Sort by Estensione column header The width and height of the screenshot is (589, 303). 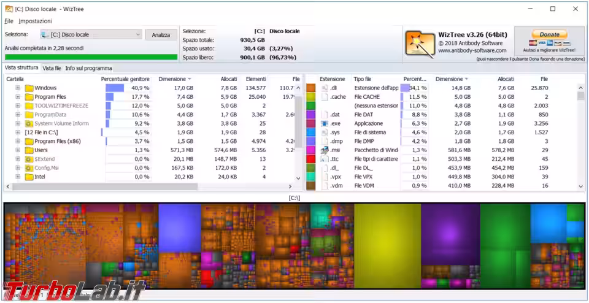click(332, 79)
